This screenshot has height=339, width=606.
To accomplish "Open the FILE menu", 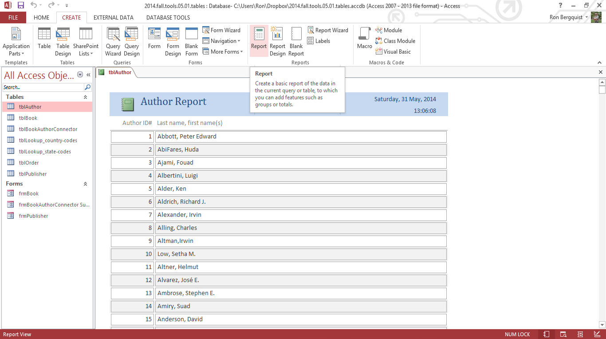I will 13,18.
